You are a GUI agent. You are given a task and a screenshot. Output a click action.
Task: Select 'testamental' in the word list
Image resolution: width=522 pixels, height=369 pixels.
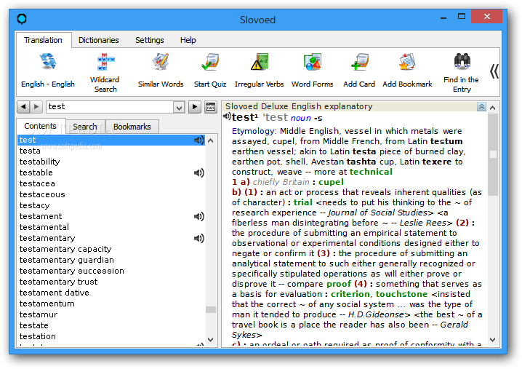click(x=111, y=227)
